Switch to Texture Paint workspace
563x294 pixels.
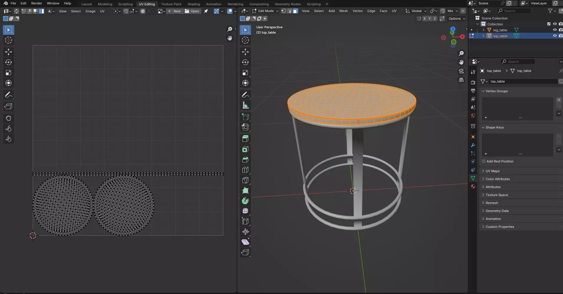click(x=171, y=4)
